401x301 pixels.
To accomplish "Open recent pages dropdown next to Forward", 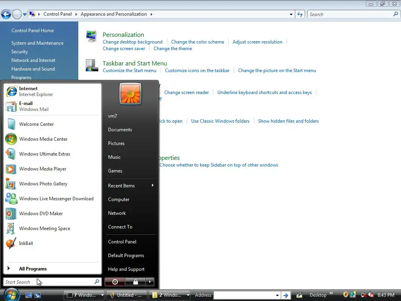I will [25, 15].
